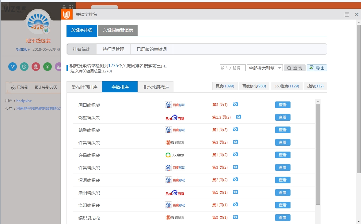Screen dimensions: 361x224
Task: Switch to the 关键词更新记录 tab
Action: (118, 31)
